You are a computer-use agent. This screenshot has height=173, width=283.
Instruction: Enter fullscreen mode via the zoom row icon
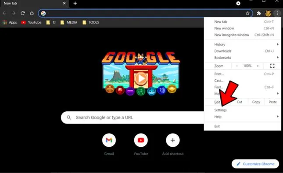[272, 66]
